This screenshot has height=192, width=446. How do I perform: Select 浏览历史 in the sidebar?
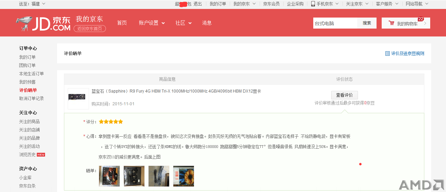click(27, 154)
